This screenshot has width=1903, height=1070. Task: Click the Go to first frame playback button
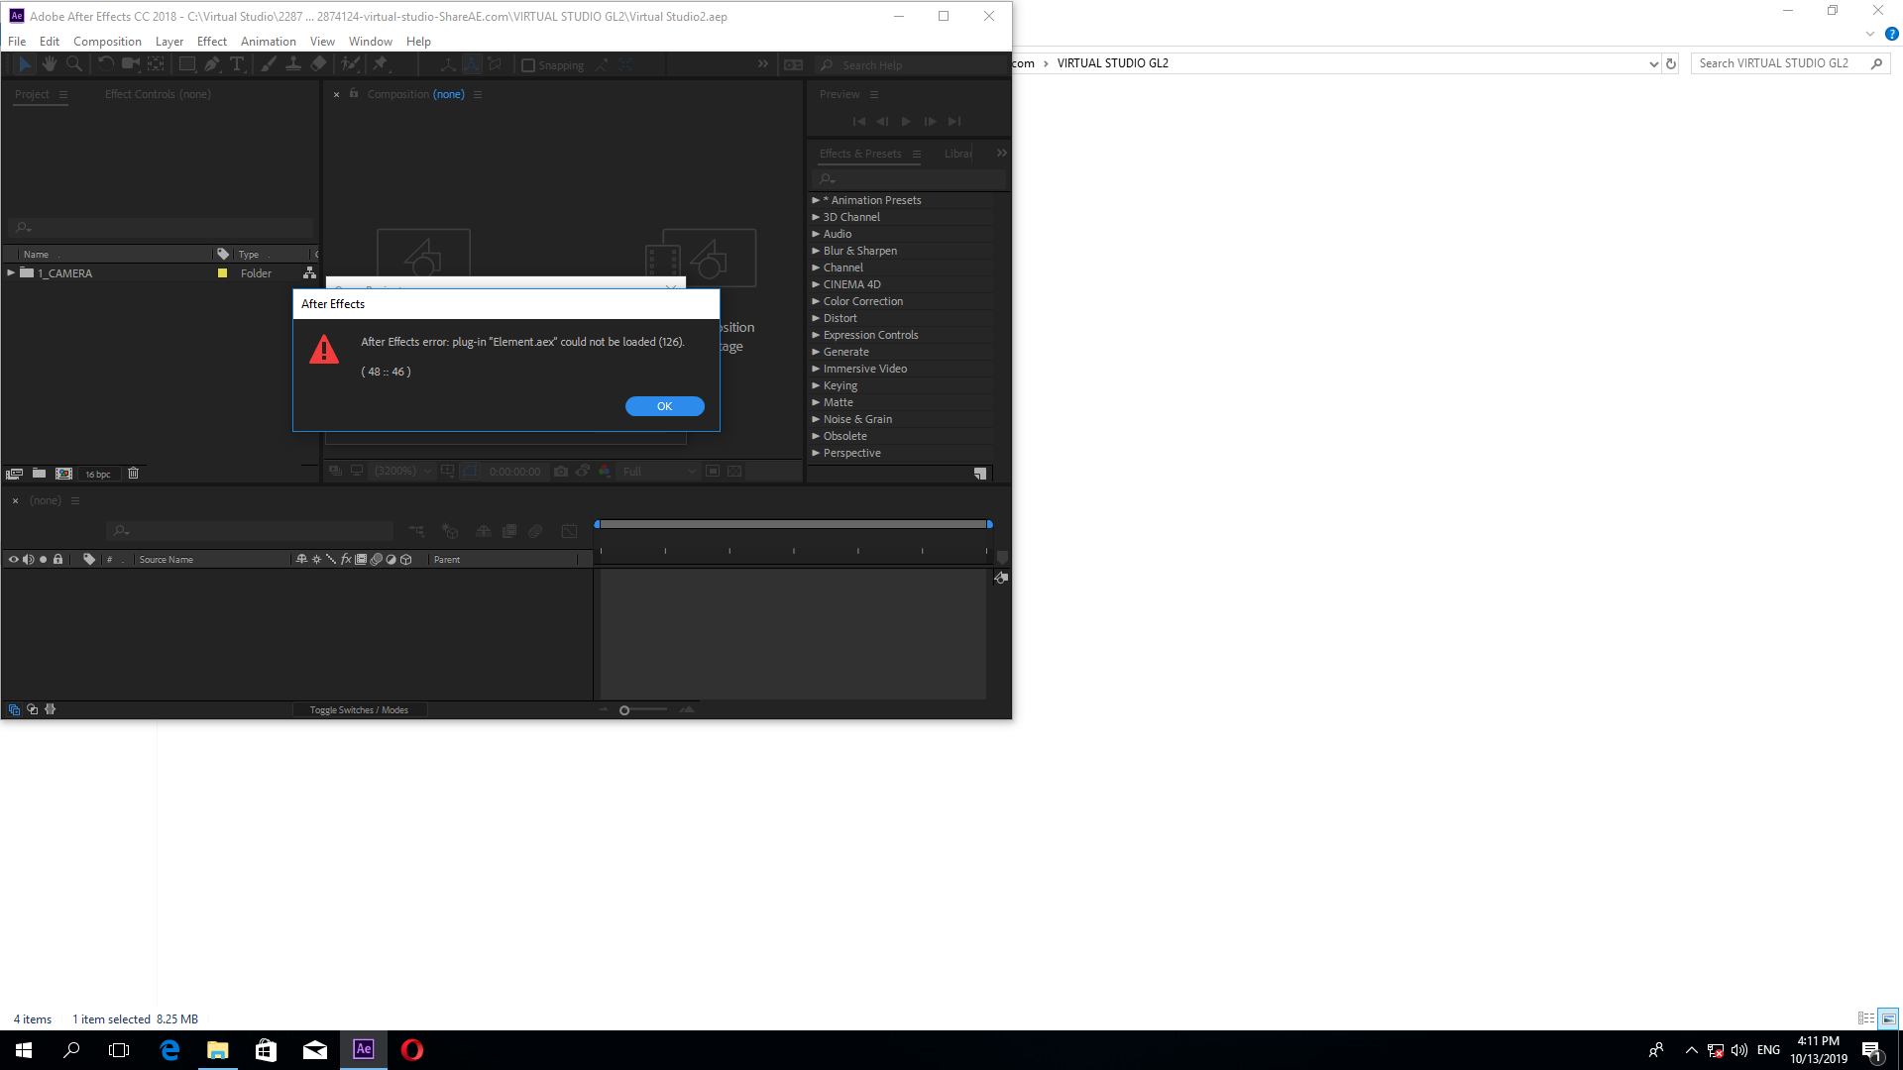pos(858,120)
